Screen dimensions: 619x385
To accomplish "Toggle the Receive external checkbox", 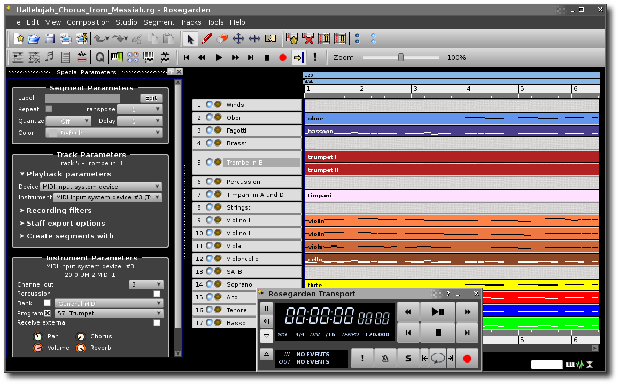I will coord(157,322).
